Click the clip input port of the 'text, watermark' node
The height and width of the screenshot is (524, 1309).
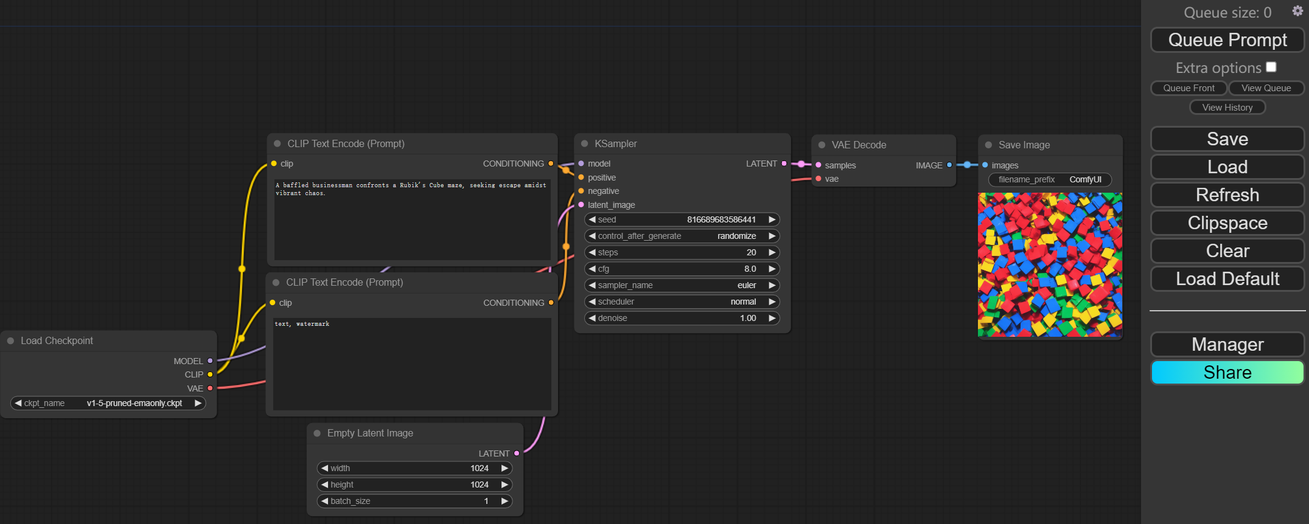click(x=273, y=303)
